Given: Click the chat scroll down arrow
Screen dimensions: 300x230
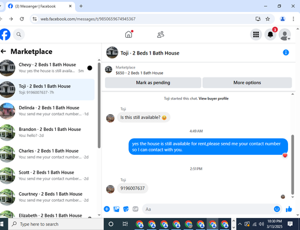Looking at the screenshot, I should point(293,197).
